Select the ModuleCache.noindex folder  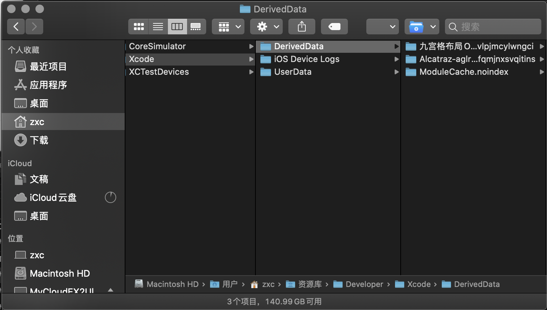pos(463,72)
